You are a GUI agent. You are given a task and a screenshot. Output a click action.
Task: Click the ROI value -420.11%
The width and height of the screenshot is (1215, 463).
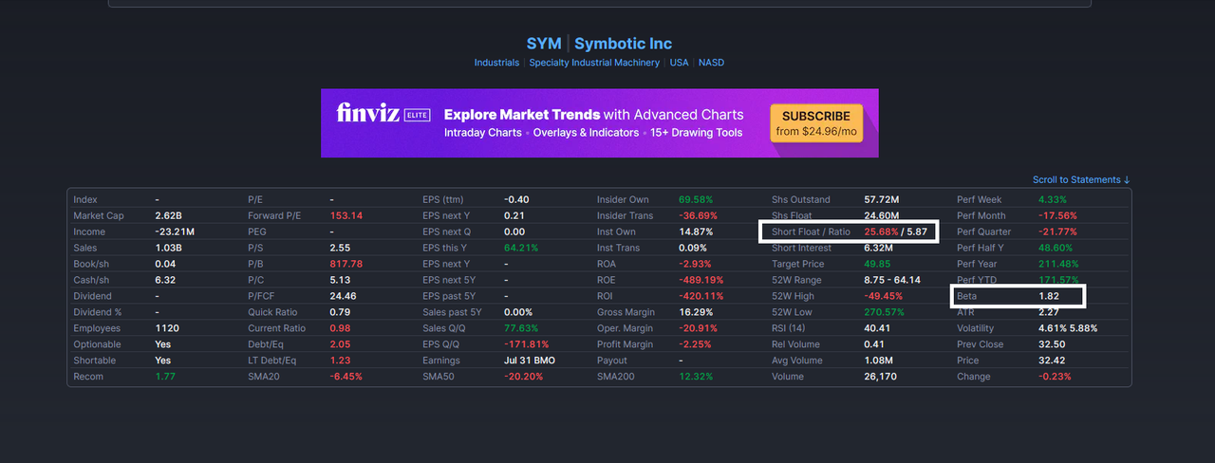tap(701, 296)
